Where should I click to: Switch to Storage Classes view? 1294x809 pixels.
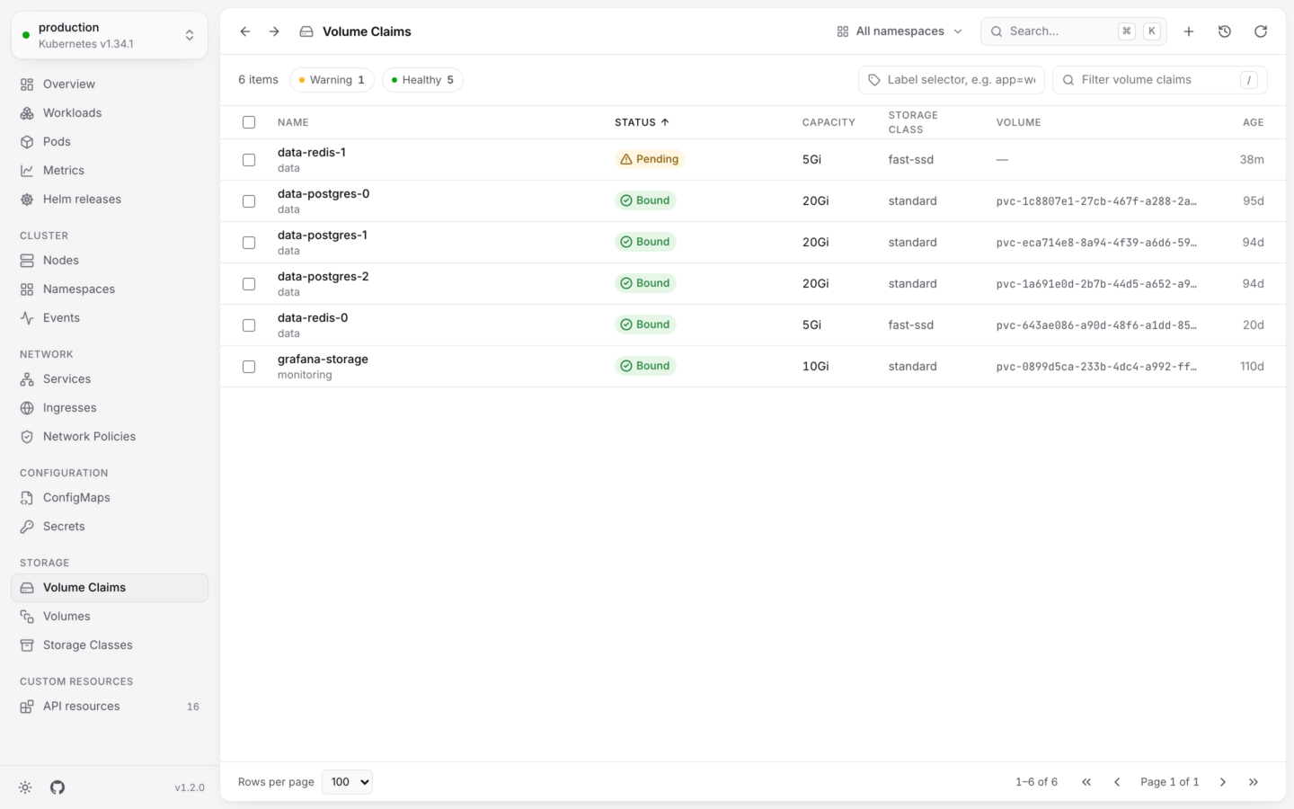click(x=110, y=645)
